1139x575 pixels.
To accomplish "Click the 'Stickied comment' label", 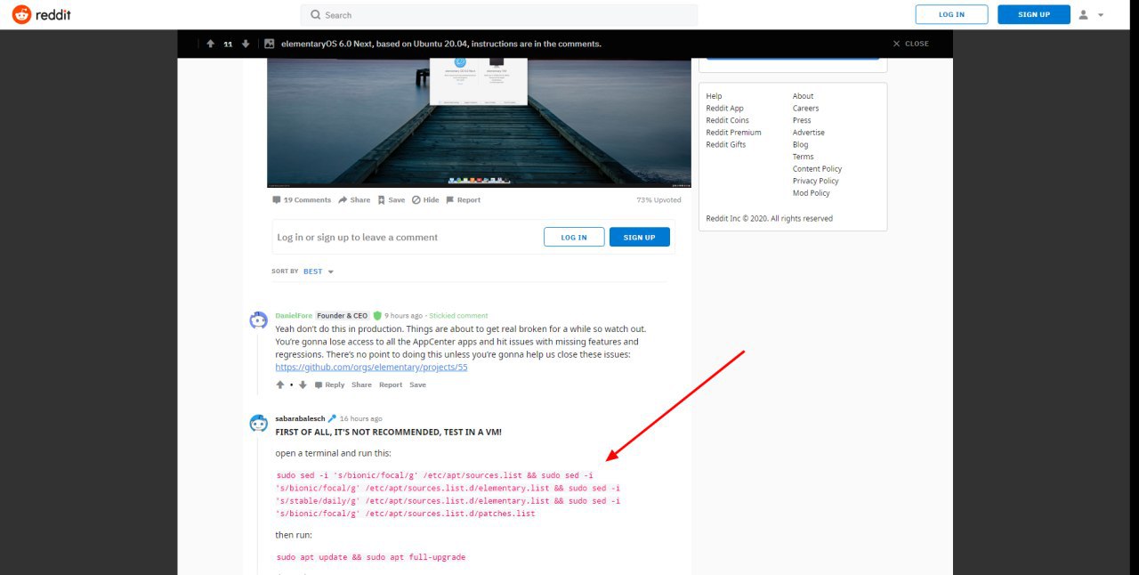I will [x=458, y=316].
